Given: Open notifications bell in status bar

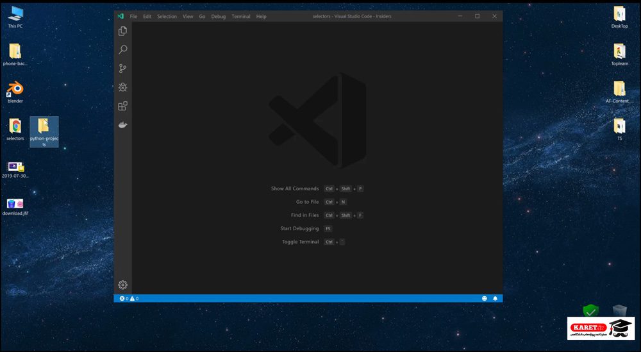Looking at the screenshot, I should pos(495,298).
